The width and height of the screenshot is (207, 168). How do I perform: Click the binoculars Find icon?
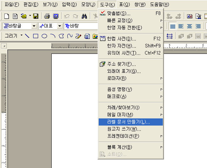[x=84, y=16]
